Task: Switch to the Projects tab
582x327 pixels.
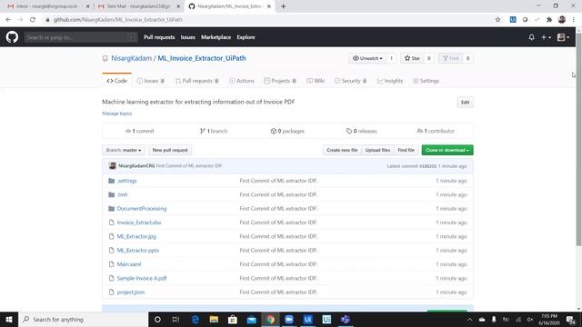Action: click(x=280, y=81)
